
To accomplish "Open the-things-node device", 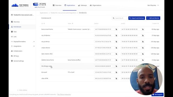I will pos(46,66).
